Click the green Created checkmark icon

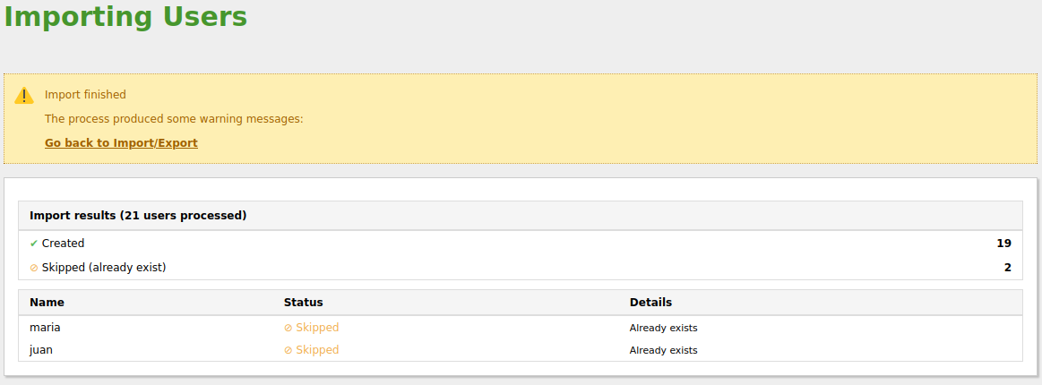pos(33,244)
